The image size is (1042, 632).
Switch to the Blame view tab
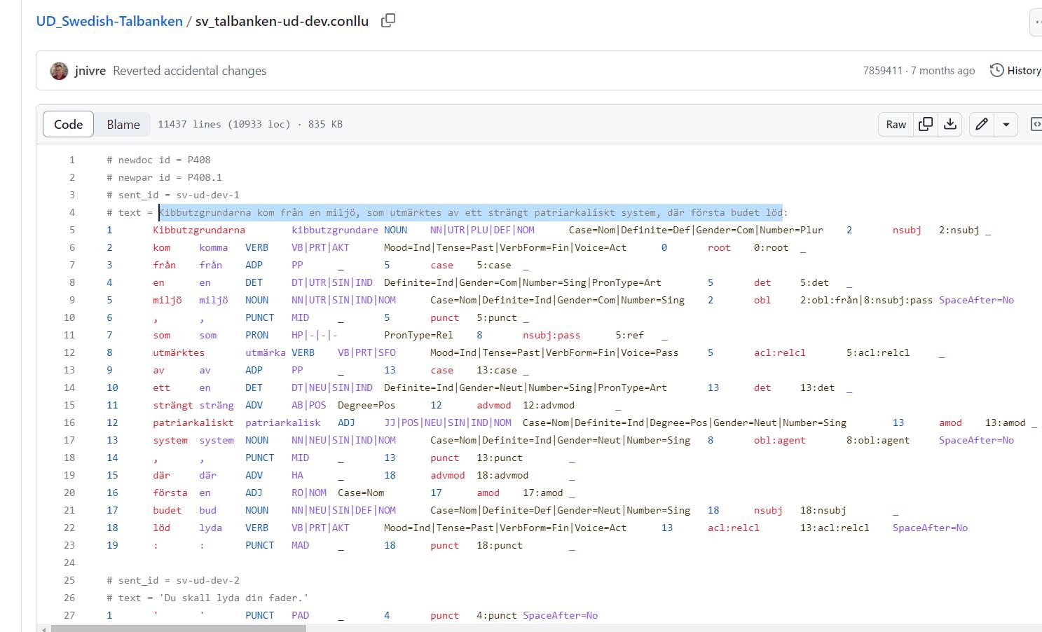click(123, 124)
